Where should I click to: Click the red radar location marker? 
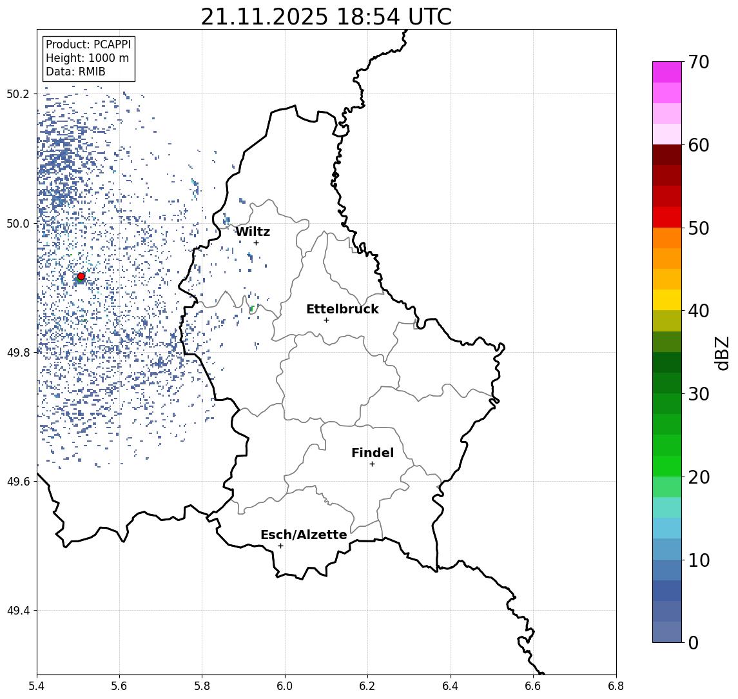pos(81,277)
